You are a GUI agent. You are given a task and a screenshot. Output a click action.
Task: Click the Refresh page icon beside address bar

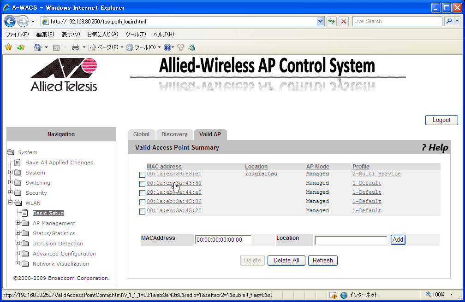331,21
